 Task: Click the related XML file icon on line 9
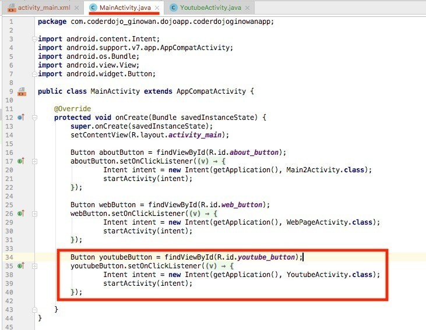pyautogui.click(x=22, y=92)
